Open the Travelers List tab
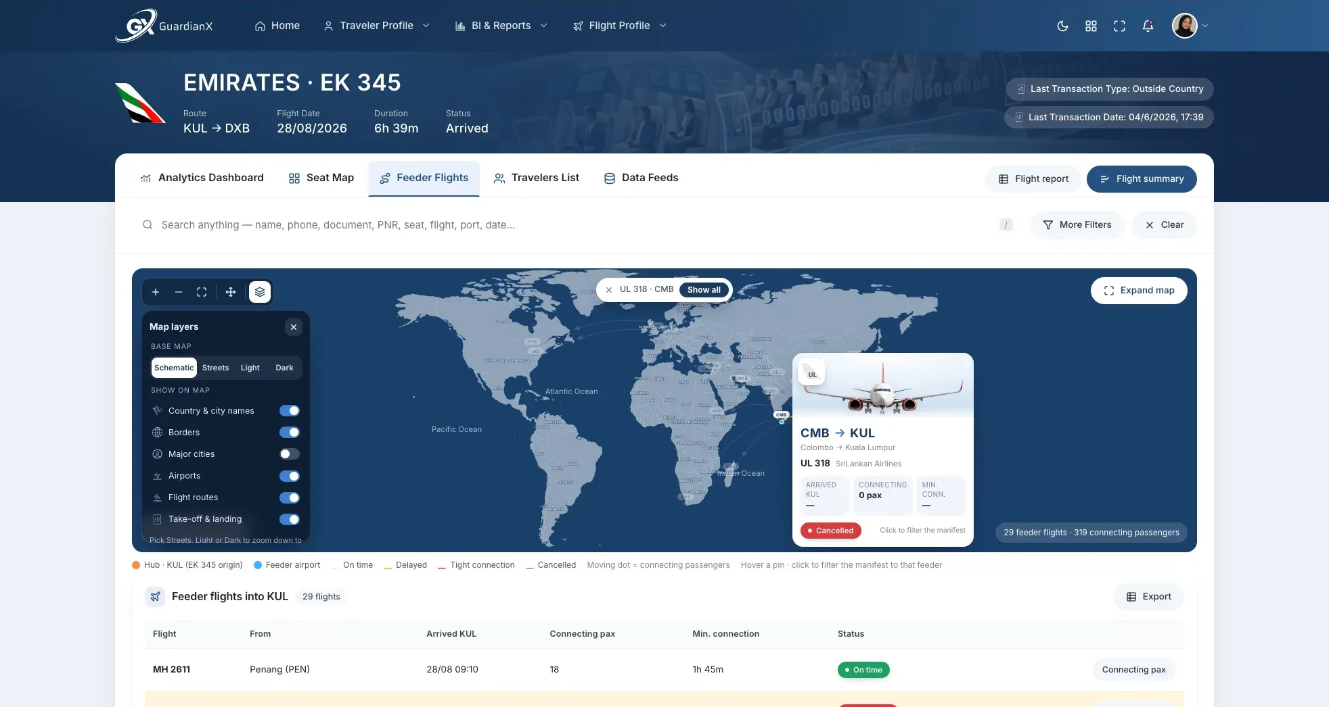Viewport: 1329px width, 707px height. click(x=537, y=178)
